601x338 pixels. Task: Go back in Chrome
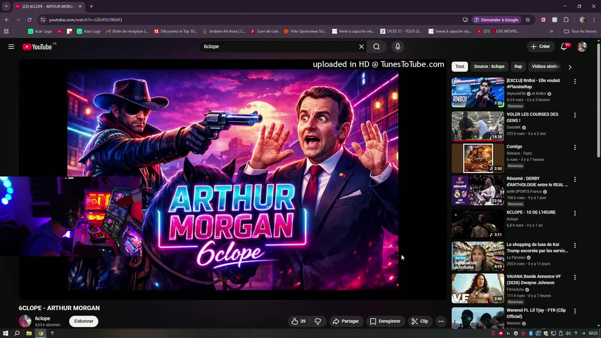(x=7, y=20)
